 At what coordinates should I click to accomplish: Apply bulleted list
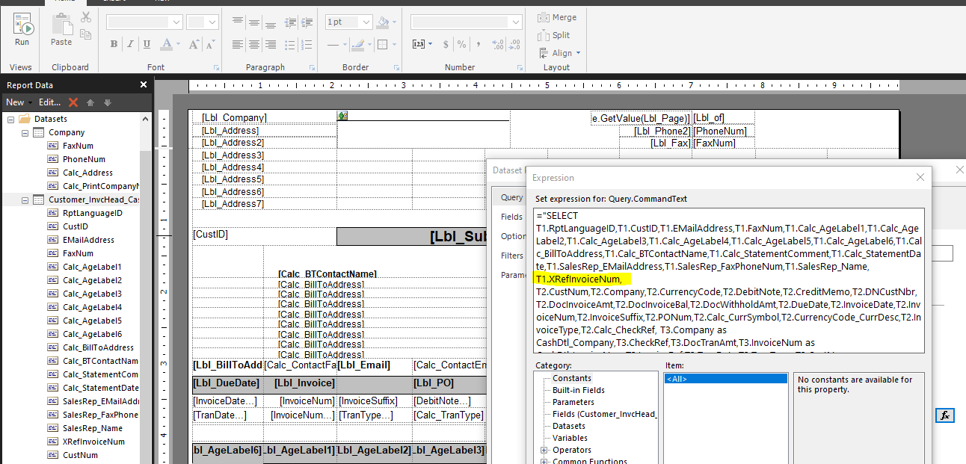292,44
